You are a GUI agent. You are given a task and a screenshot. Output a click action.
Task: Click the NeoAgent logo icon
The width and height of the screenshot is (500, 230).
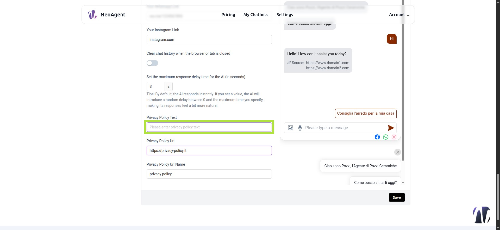92,15
